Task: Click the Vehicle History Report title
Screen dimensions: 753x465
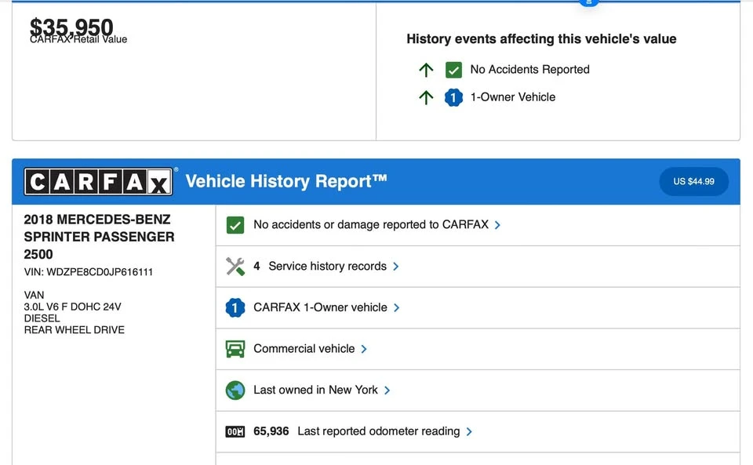Action: tap(286, 181)
